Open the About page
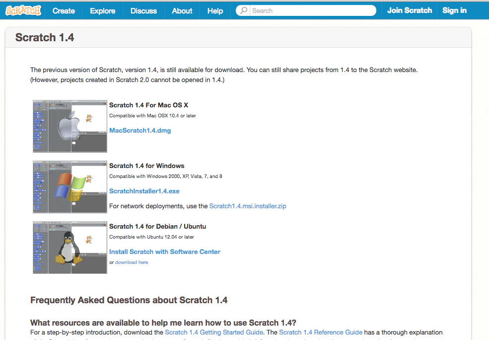This screenshot has height=340, width=489. pyautogui.click(x=182, y=10)
